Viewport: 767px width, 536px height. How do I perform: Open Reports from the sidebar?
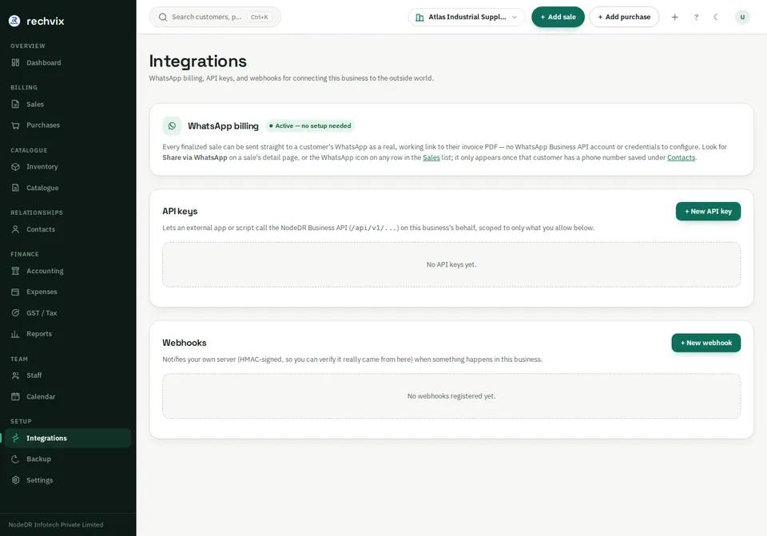click(x=67, y=334)
